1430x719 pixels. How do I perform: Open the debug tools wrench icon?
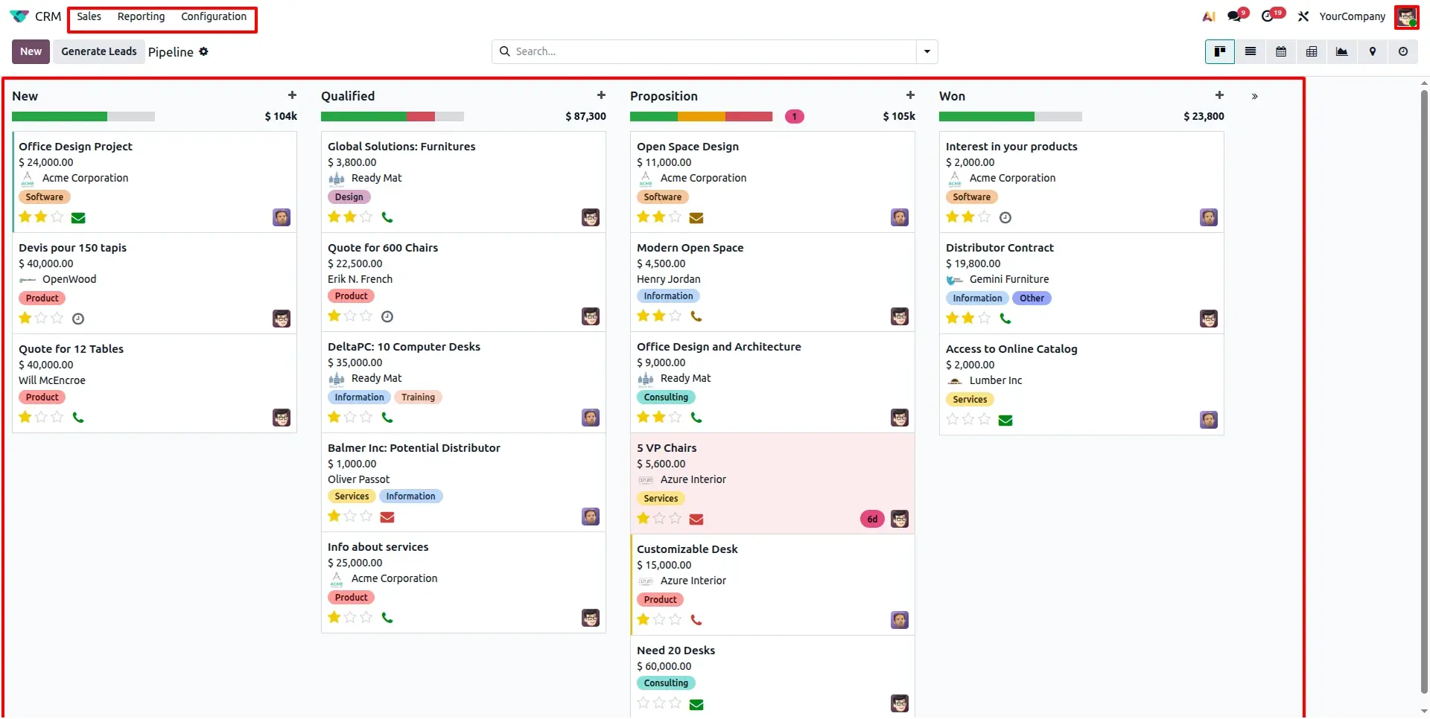pyautogui.click(x=1303, y=16)
